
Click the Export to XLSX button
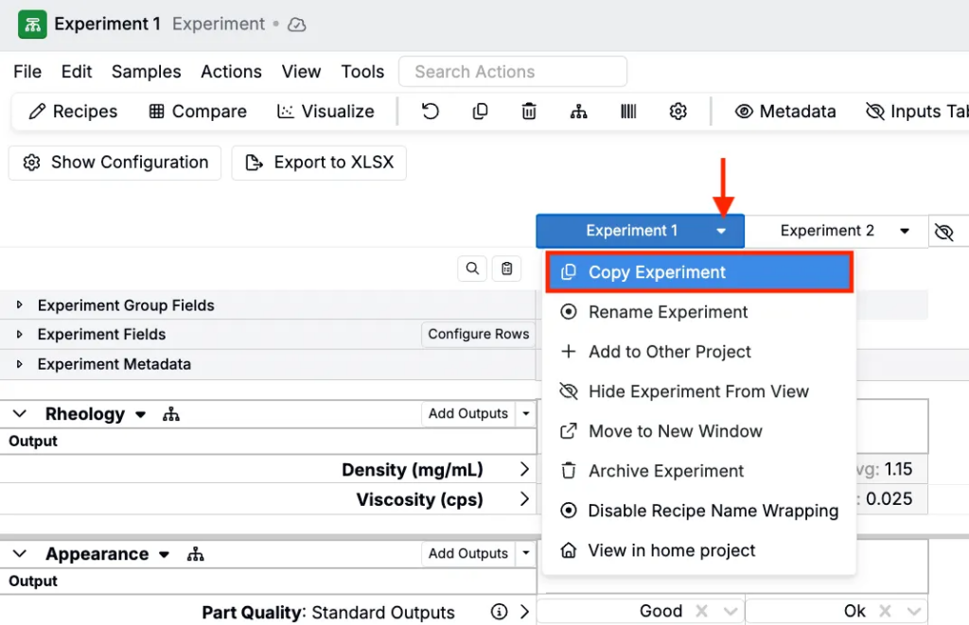(x=320, y=163)
